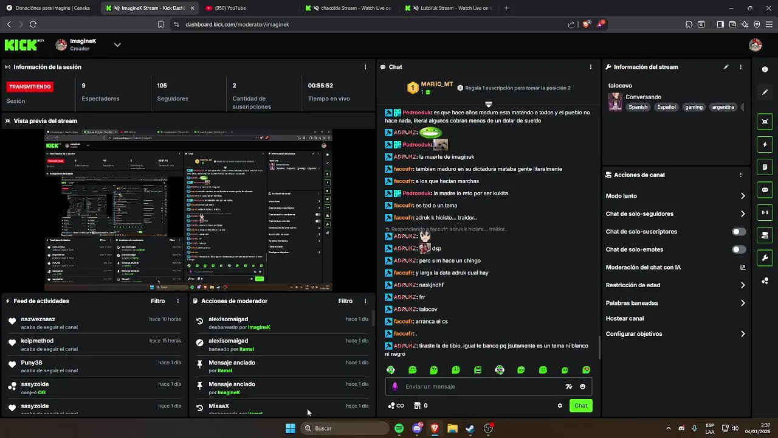The height and width of the screenshot is (438, 778).
Task: Switch to Donaciones para imagine browser tab
Action: 48,8
